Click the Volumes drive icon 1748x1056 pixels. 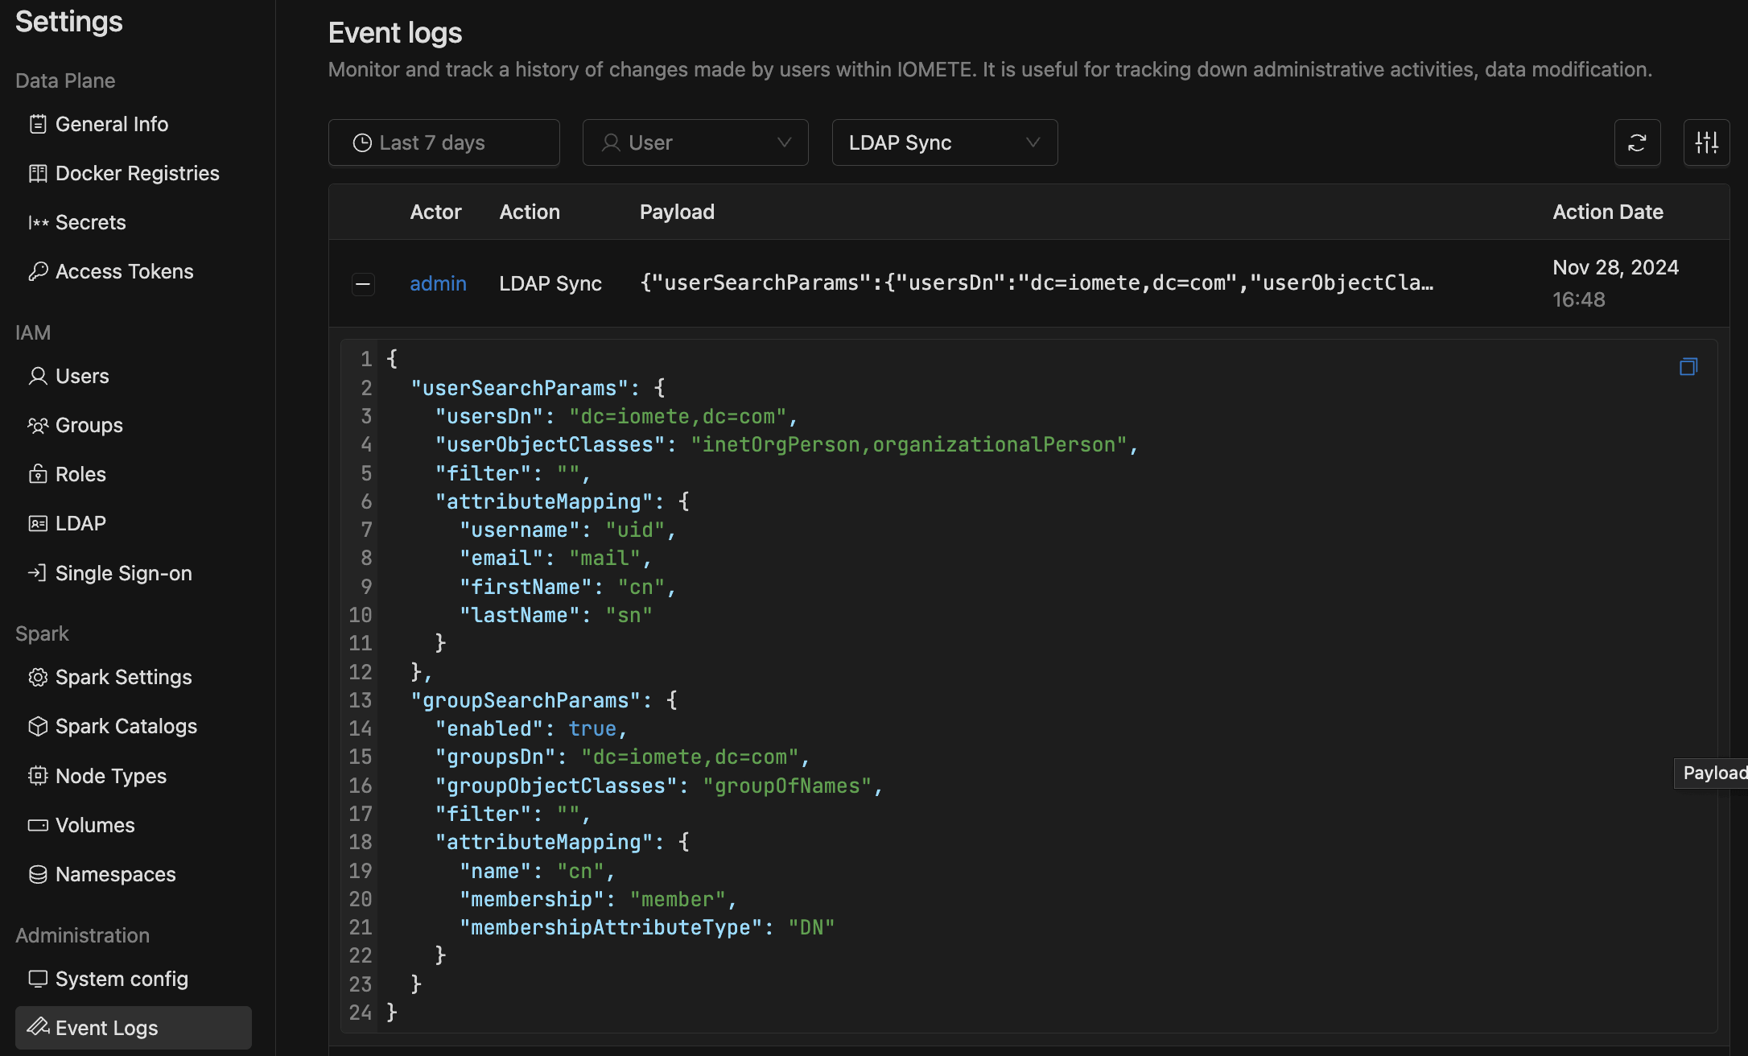tap(38, 825)
